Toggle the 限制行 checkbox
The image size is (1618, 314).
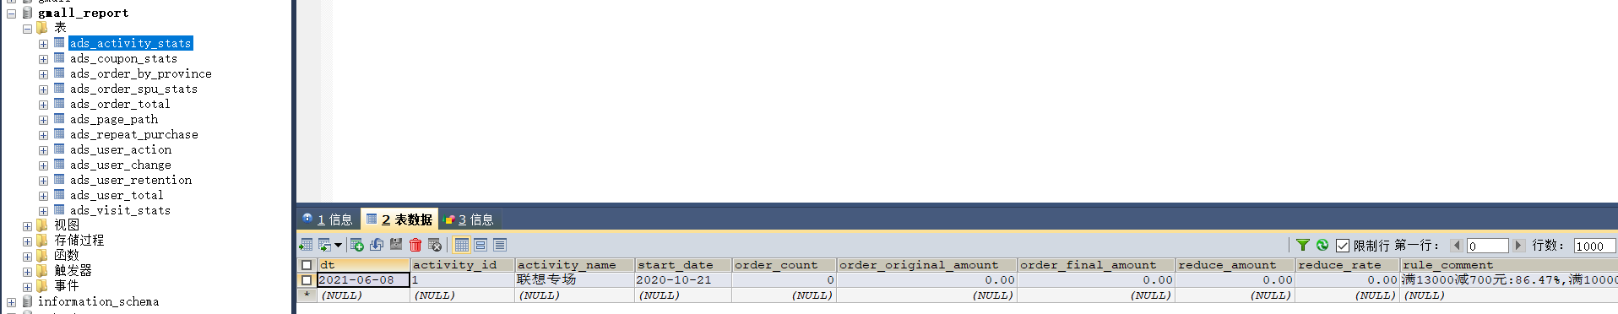coord(1343,246)
